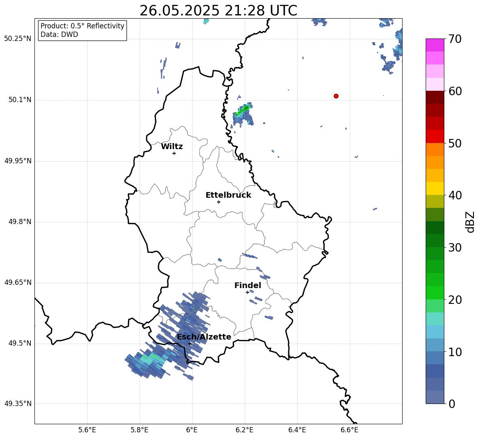Click the 6.2°E longitude label
This screenshot has width=480, height=438.
point(244,430)
